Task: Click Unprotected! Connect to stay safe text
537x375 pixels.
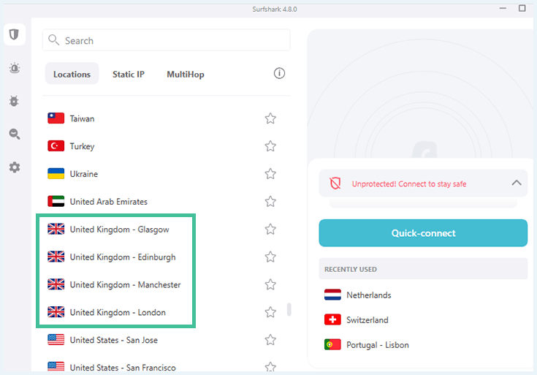Action: click(409, 184)
